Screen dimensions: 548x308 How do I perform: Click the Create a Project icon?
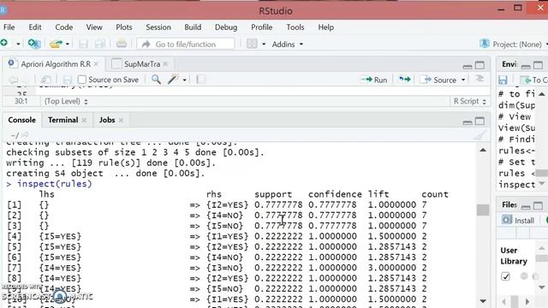click(x=34, y=44)
